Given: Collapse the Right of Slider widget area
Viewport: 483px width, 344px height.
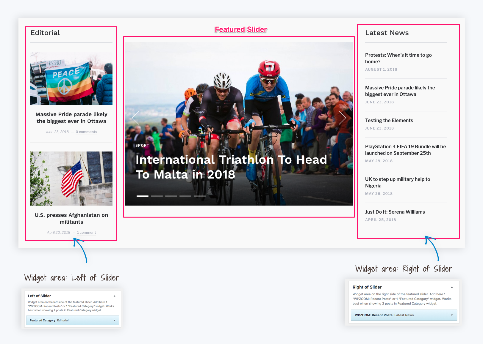Looking at the screenshot, I should (x=452, y=287).
